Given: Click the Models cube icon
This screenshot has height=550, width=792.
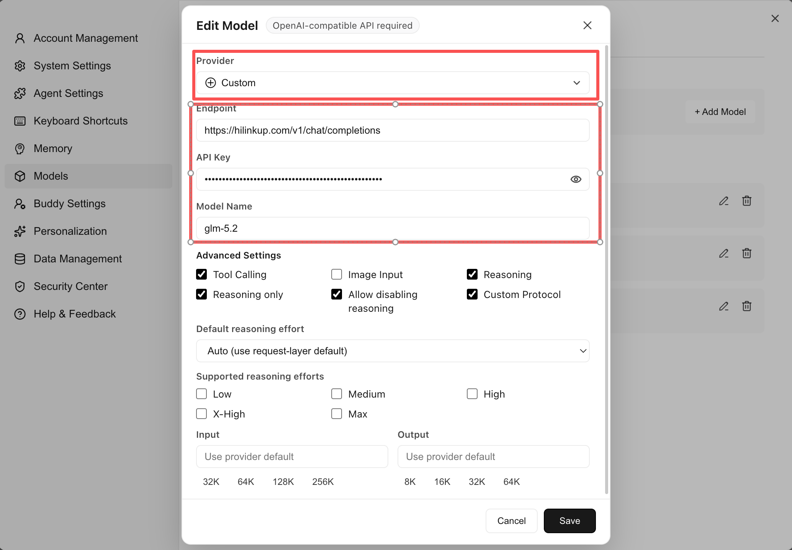Looking at the screenshot, I should pos(20,176).
